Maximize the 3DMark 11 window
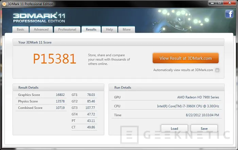The image size is (238, 150). (x=220, y=3)
